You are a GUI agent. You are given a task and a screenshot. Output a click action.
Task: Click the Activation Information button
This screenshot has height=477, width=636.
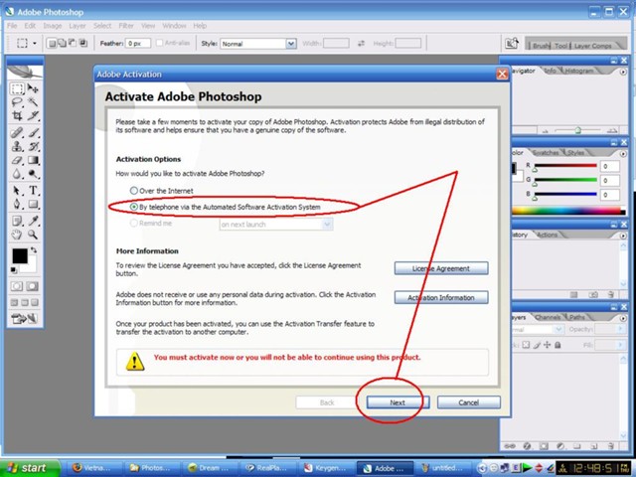[441, 297]
